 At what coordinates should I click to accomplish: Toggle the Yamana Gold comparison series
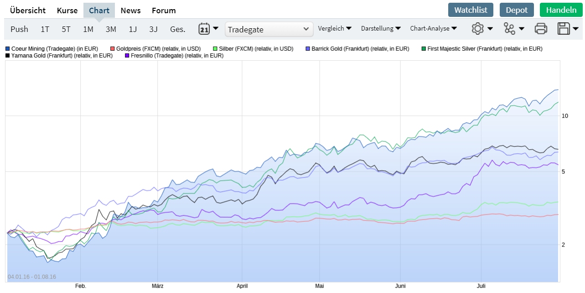pyautogui.click(x=6, y=56)
